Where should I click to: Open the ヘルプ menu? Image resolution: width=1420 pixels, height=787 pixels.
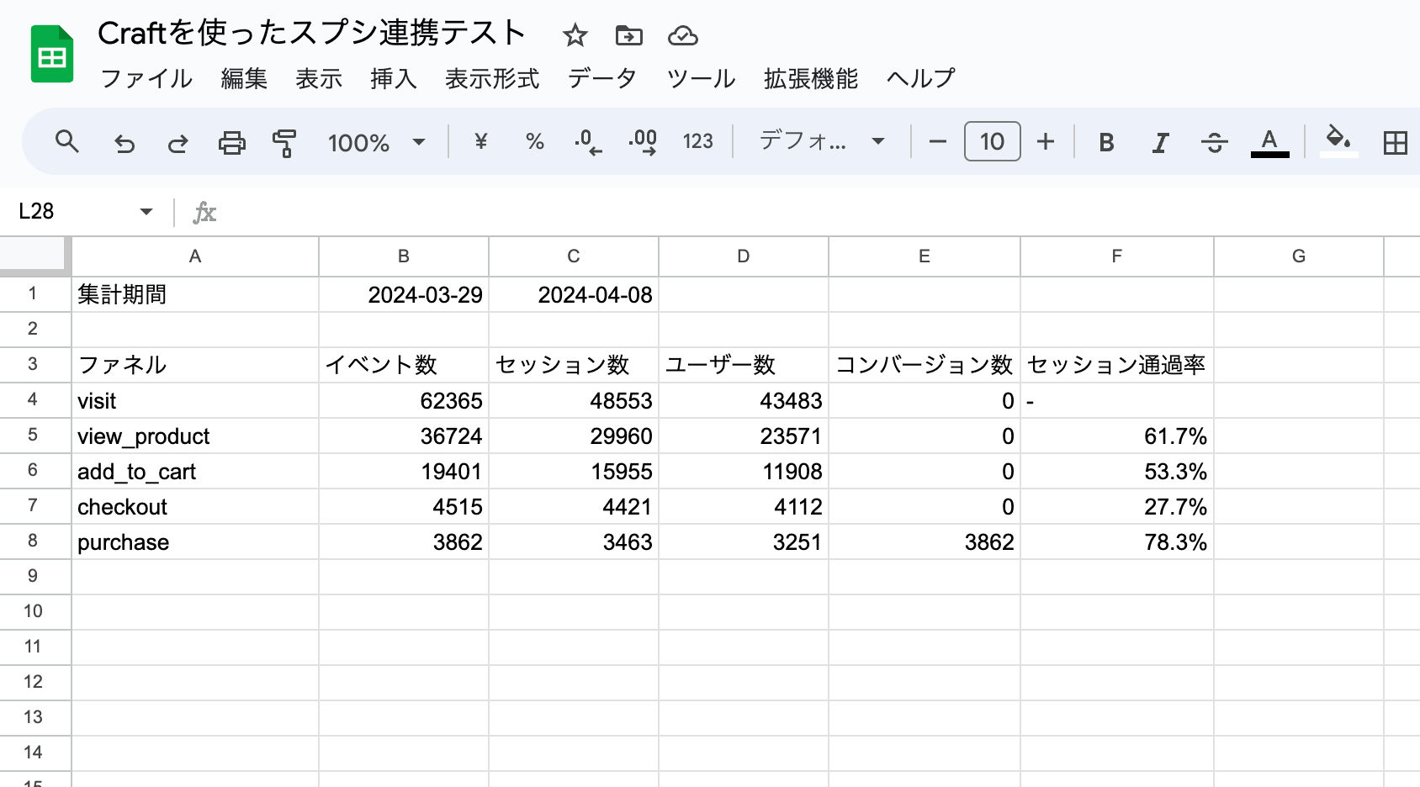pyautogui.click(x=921, y=78)
